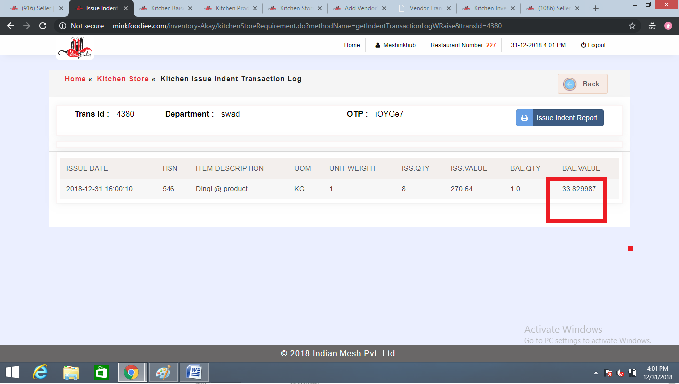Bookmark this page with the star icon

point(632,26)
